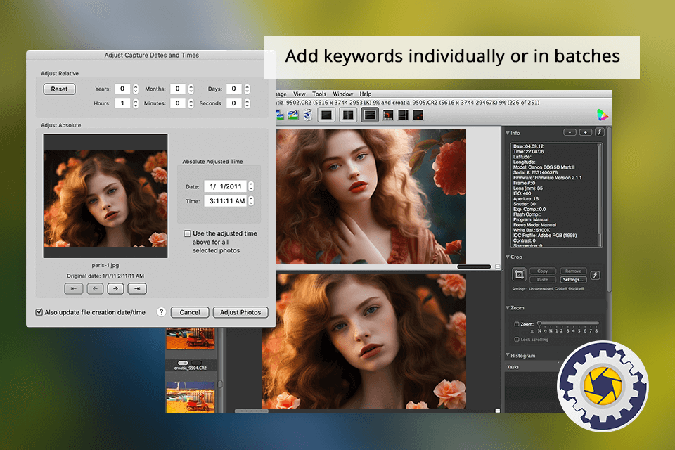Click the Minutes stepper arrows

[191, 103]
